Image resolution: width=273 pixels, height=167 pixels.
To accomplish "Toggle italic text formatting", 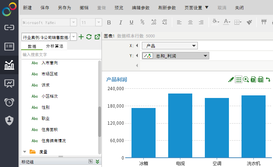I will (120, 22).
